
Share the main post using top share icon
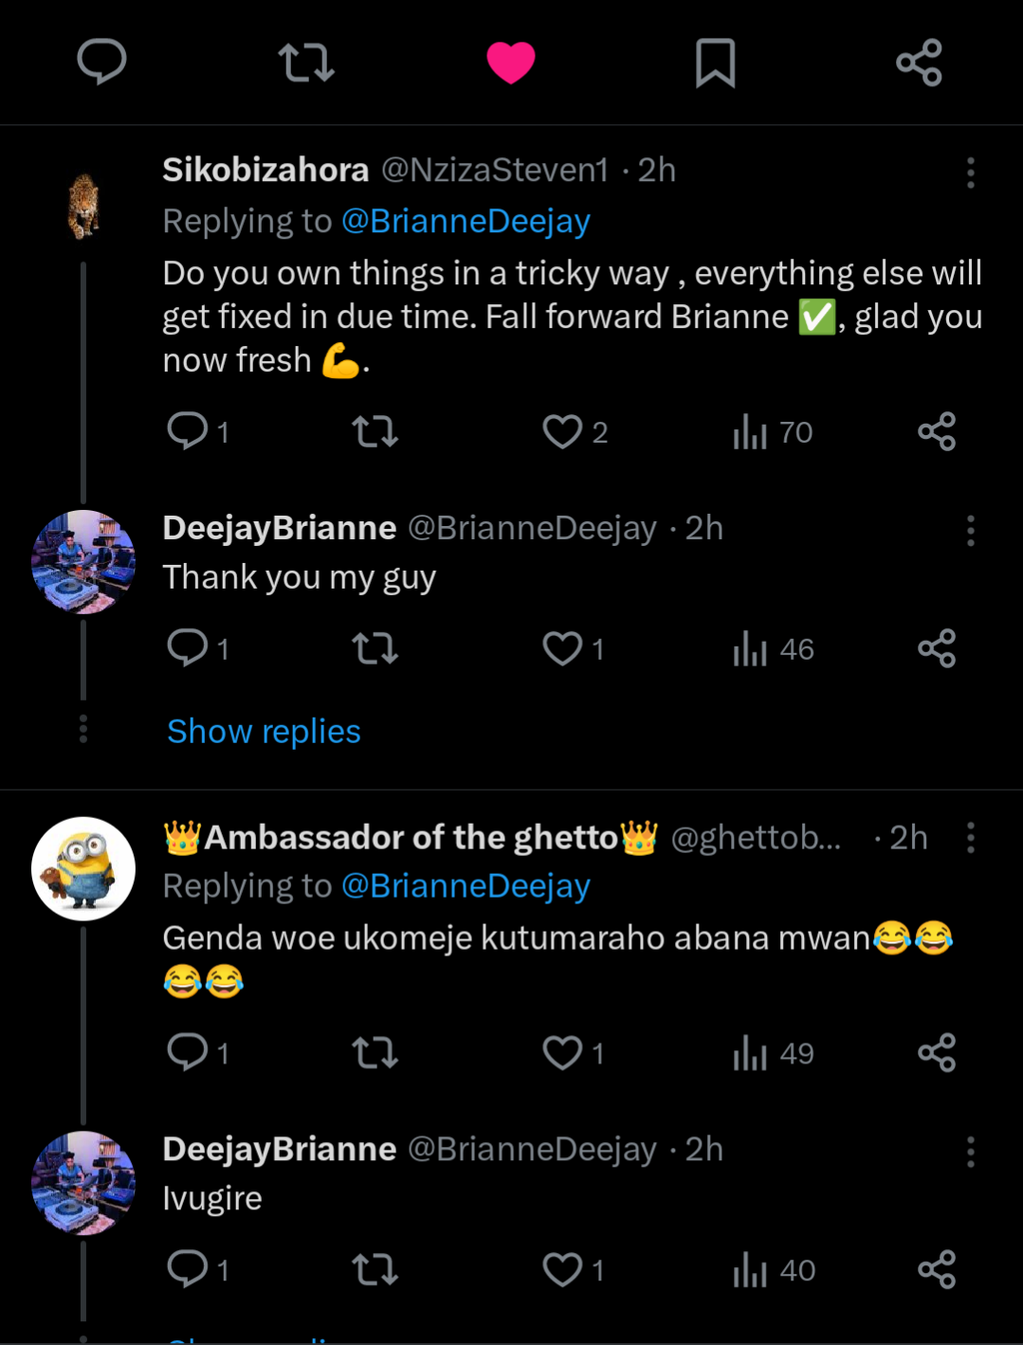919,64
